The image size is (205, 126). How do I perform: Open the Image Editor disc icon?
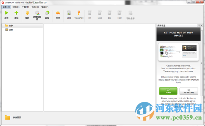tap(37, 13)
